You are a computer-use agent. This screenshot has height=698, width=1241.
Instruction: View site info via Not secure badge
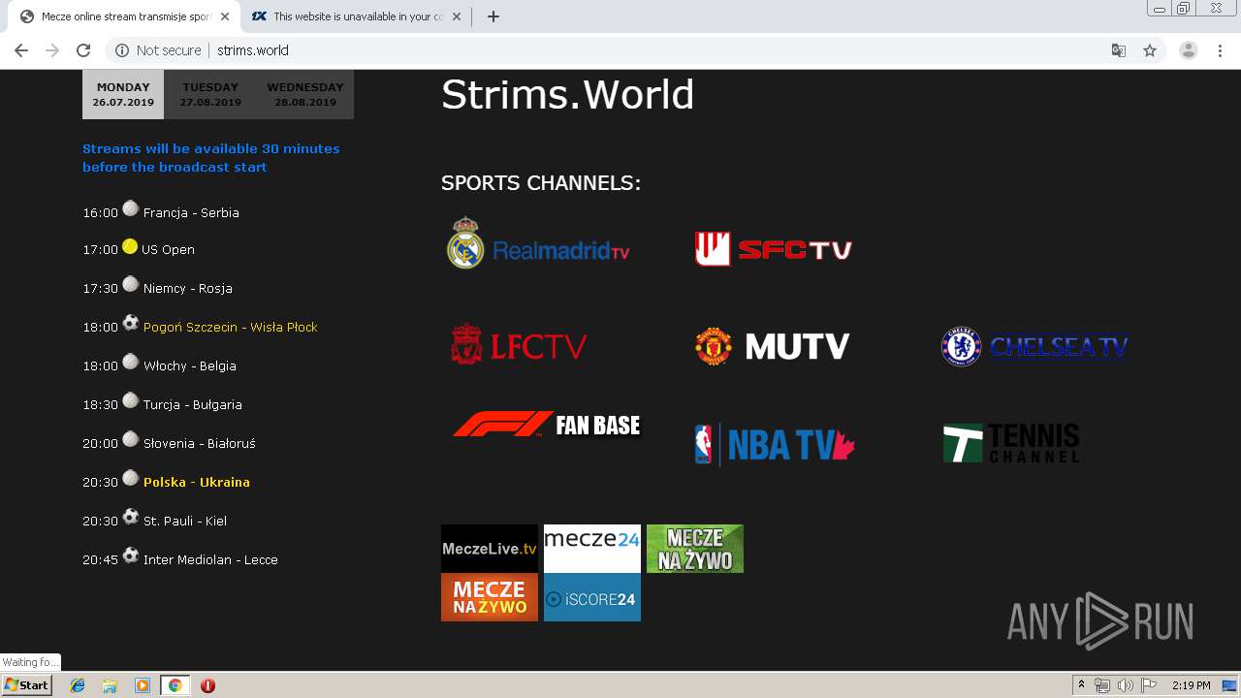pyautogui.click(x=158, y=50)
